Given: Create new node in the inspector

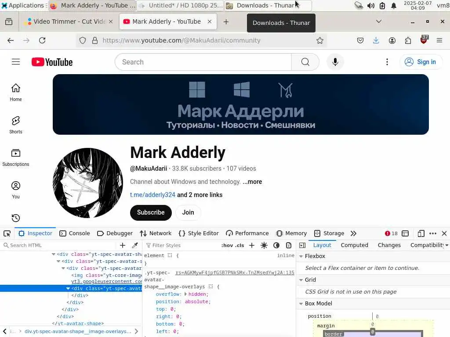Looking at the screenshot, I should click(x=123, y=245).
